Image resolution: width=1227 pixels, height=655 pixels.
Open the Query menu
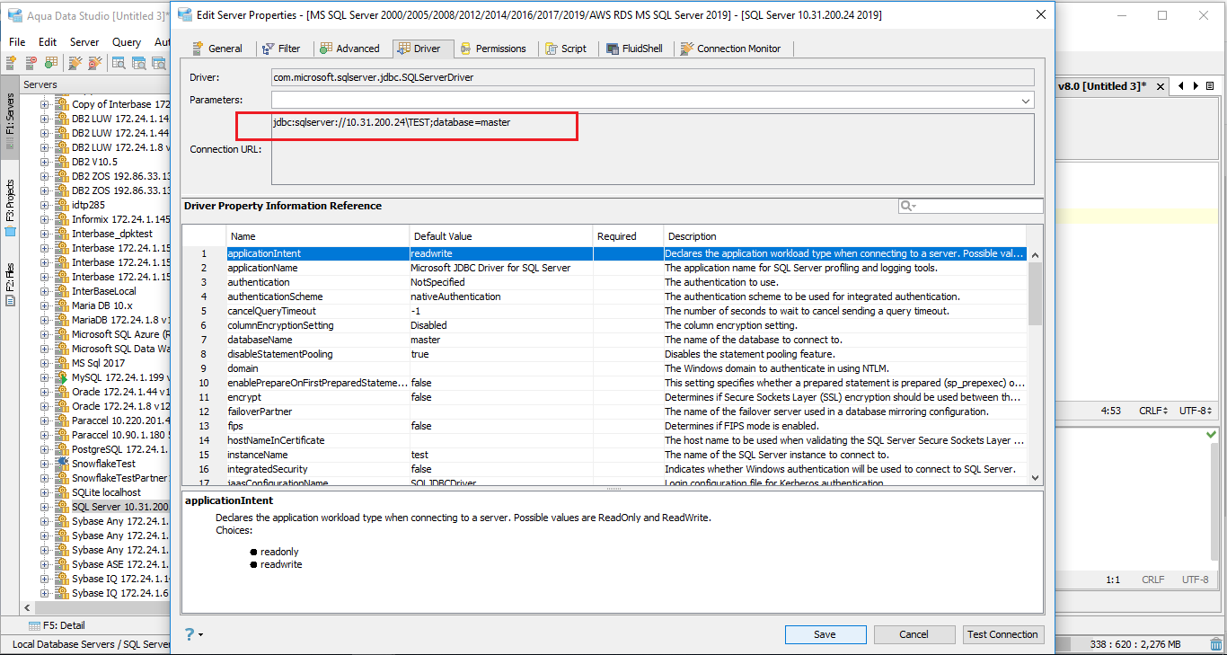127,42
